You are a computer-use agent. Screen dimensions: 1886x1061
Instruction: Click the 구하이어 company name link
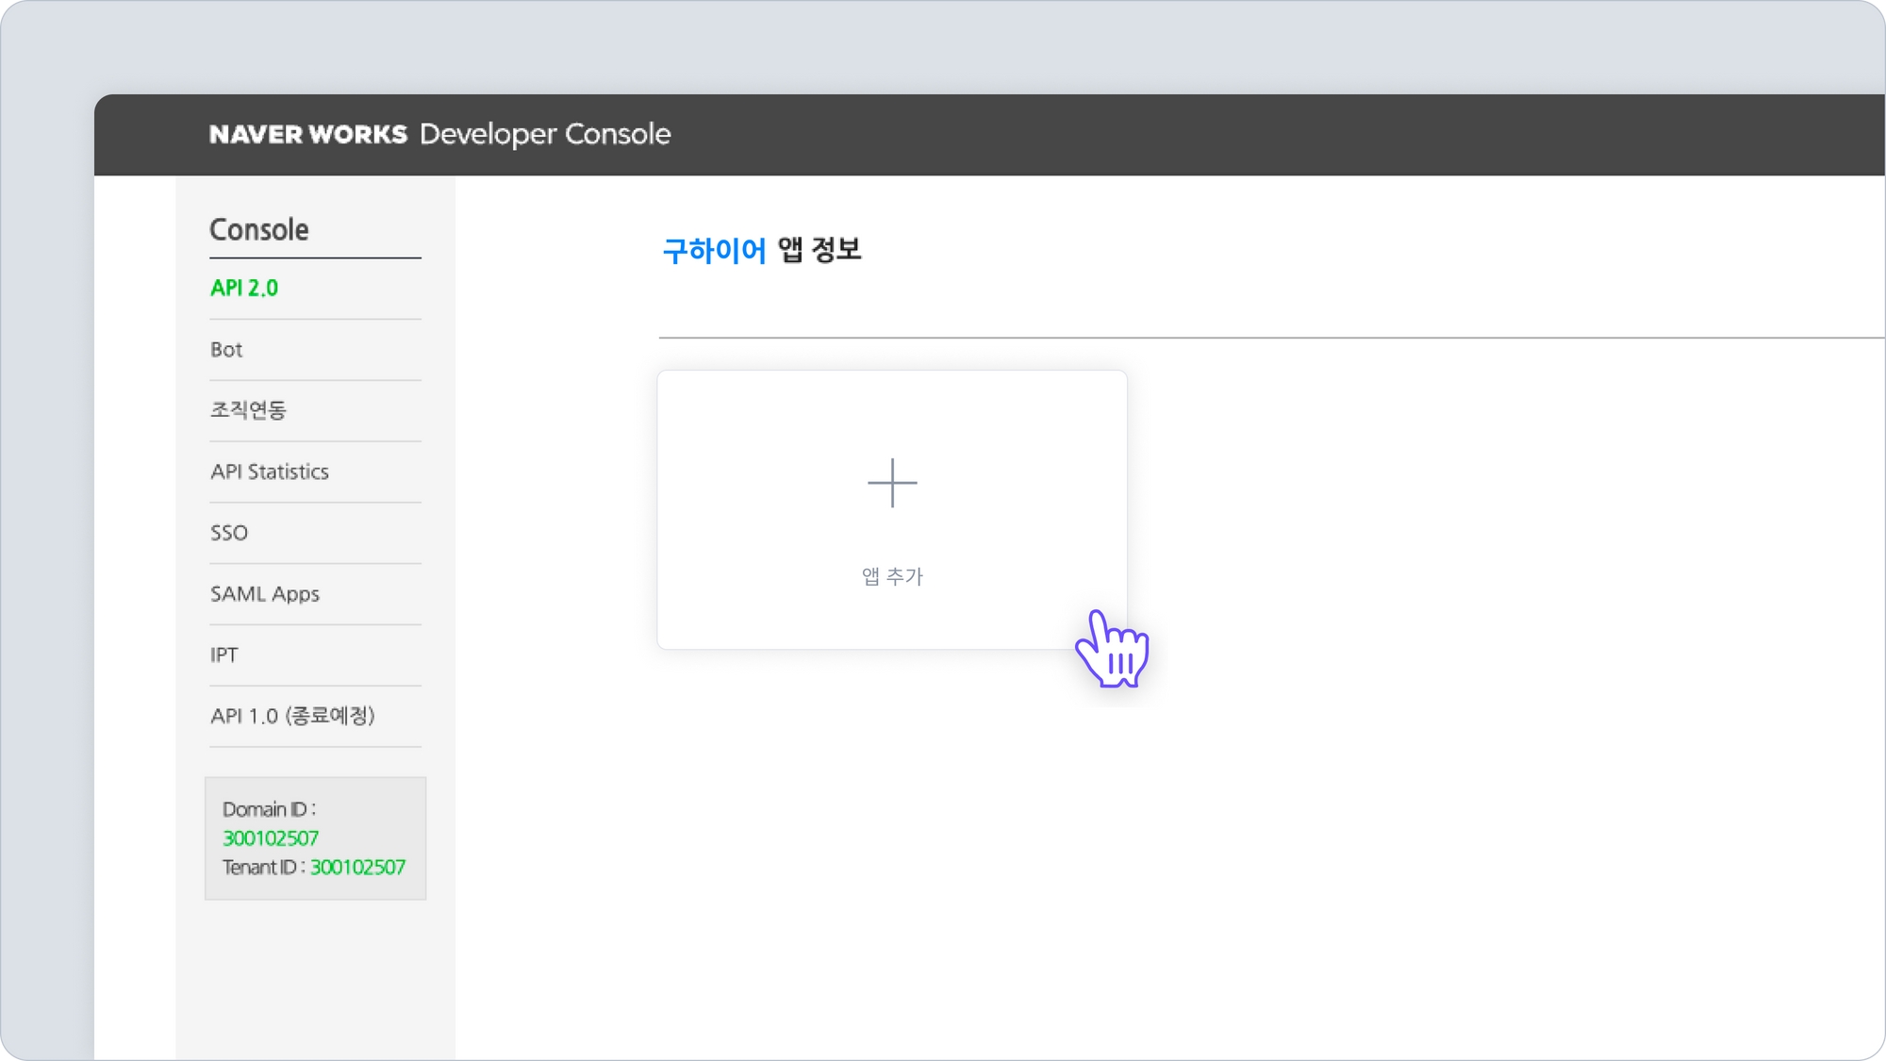tap(714, 251)
